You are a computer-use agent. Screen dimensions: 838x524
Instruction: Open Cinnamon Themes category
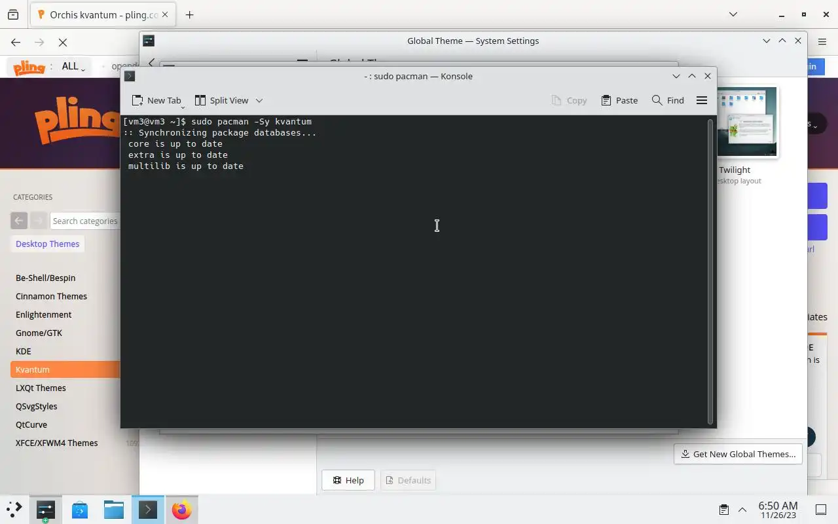click(x=51, y=296)
